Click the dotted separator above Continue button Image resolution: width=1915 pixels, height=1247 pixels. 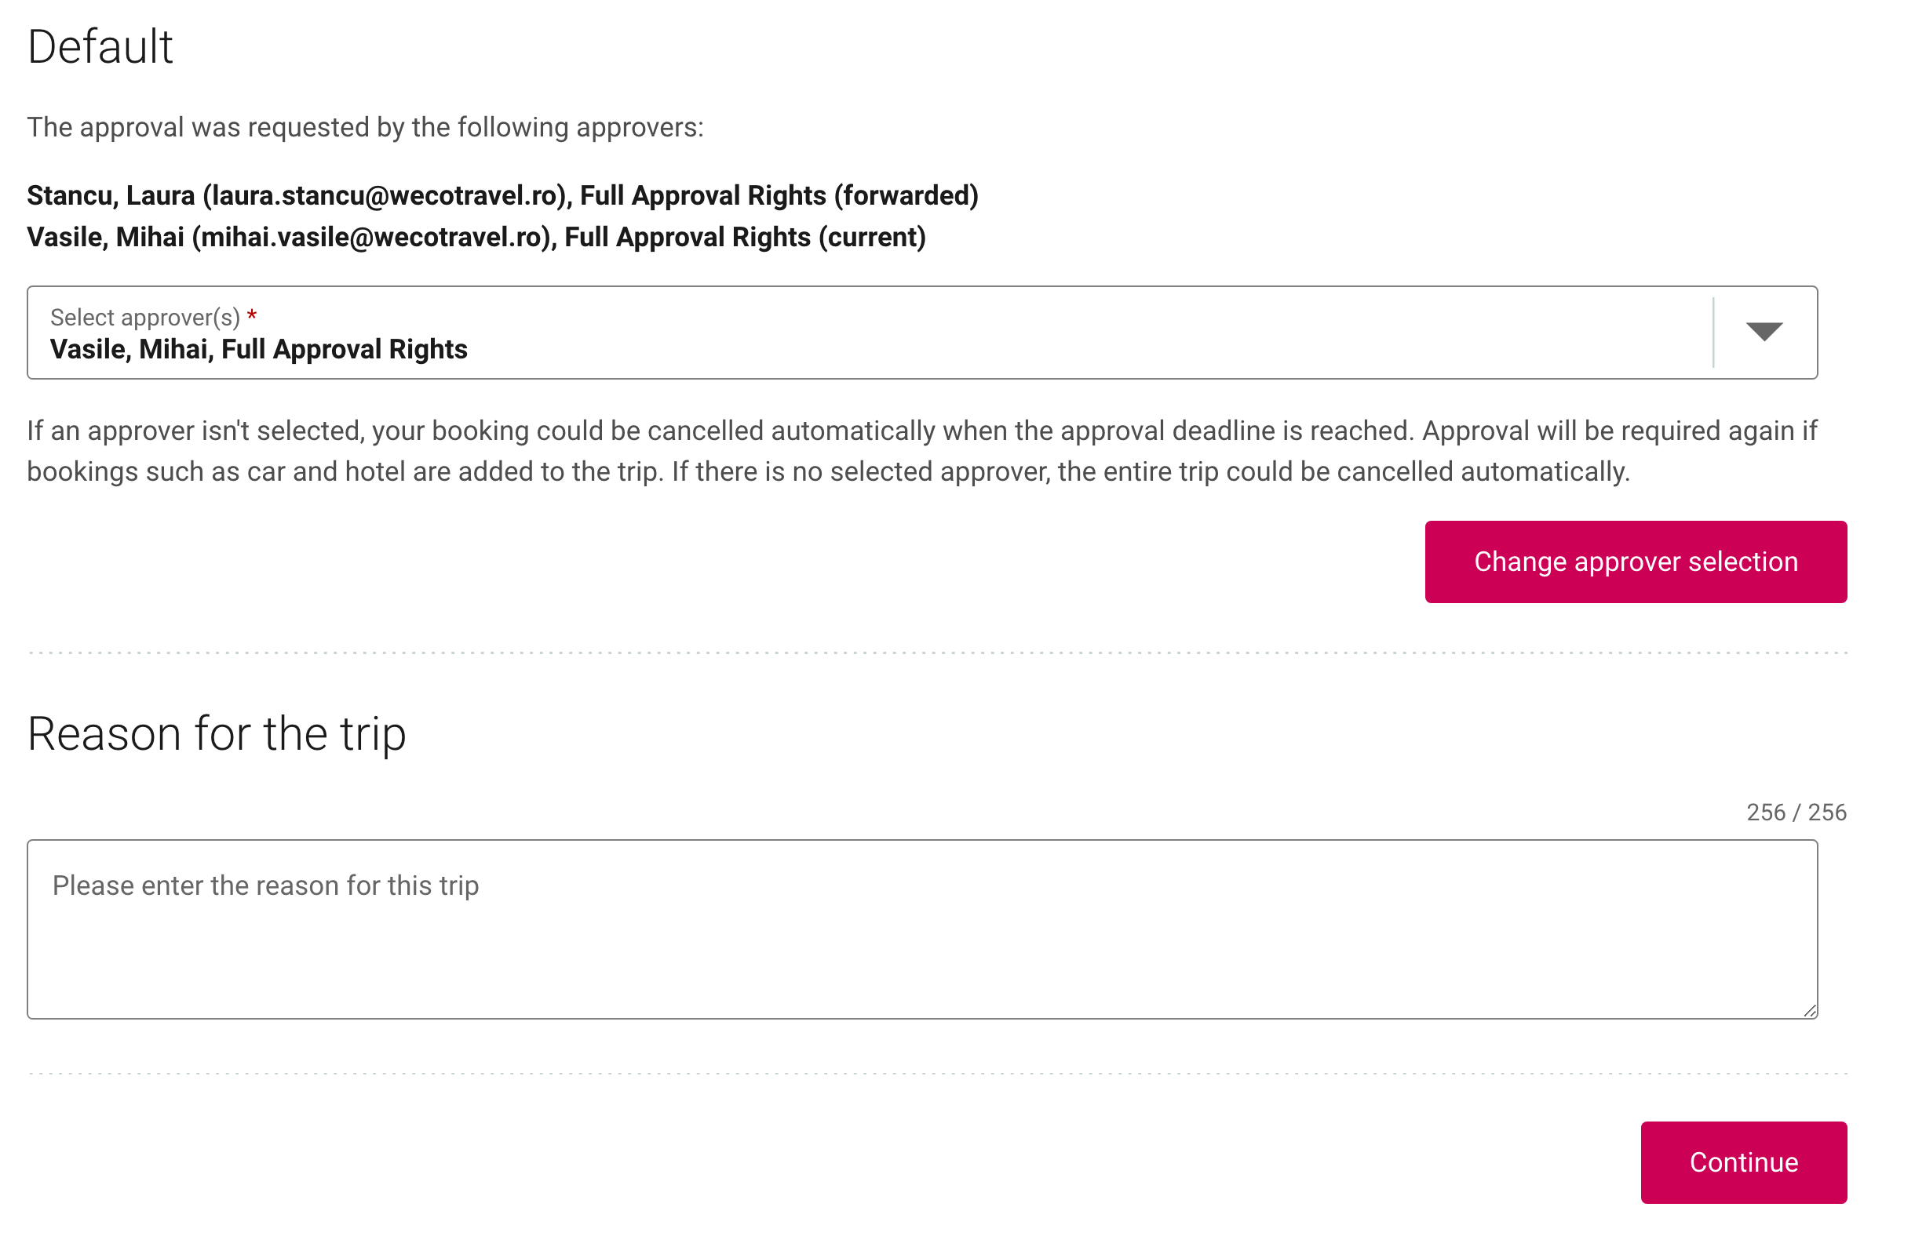pos(937,1073)
